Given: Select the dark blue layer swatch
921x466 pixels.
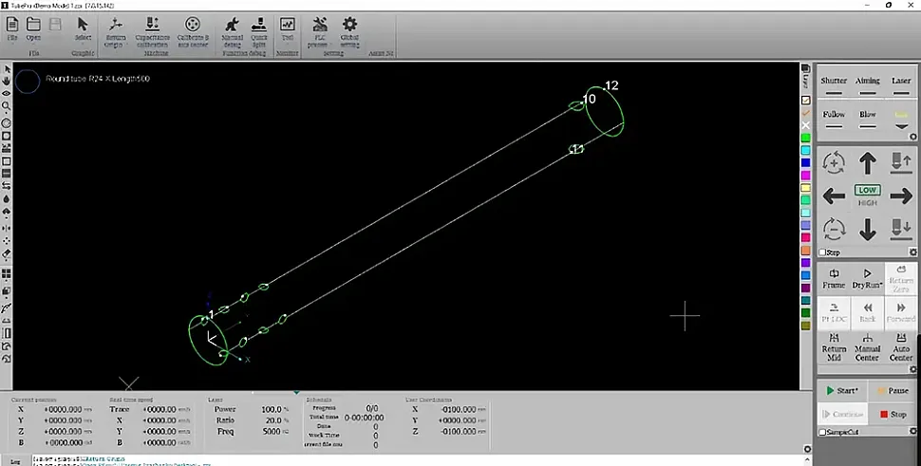Looking at the screenshot, I should coord(806,162).
